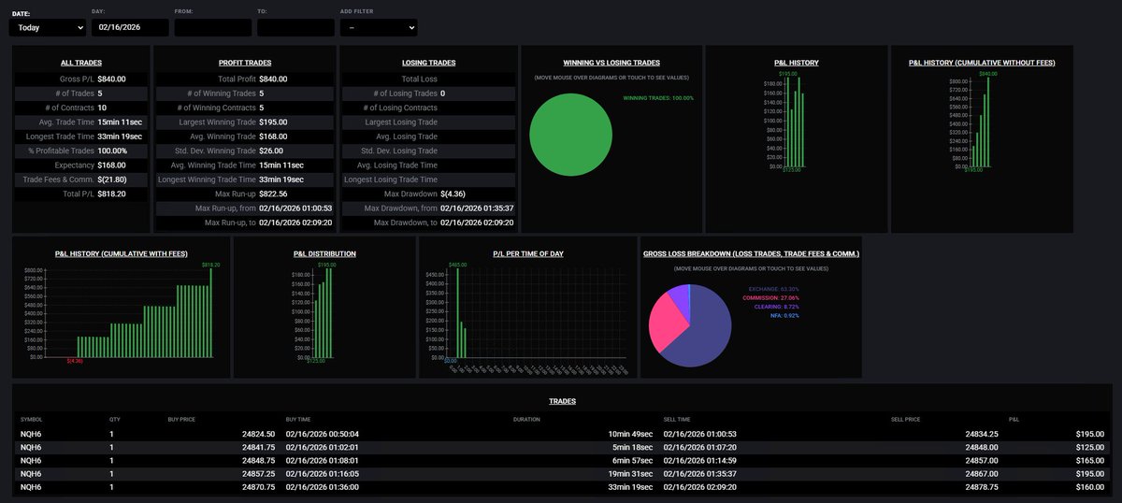Click the $165.00 P&L cell in Trades table
This screenshot has width=1122, height=503.
pyautogui.click(x=1089, y=460)
